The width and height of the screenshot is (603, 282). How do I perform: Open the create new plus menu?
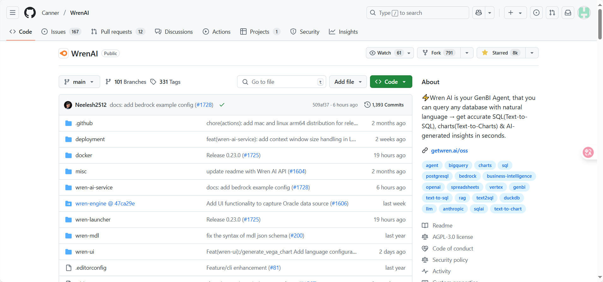click(x=515, y=13)
